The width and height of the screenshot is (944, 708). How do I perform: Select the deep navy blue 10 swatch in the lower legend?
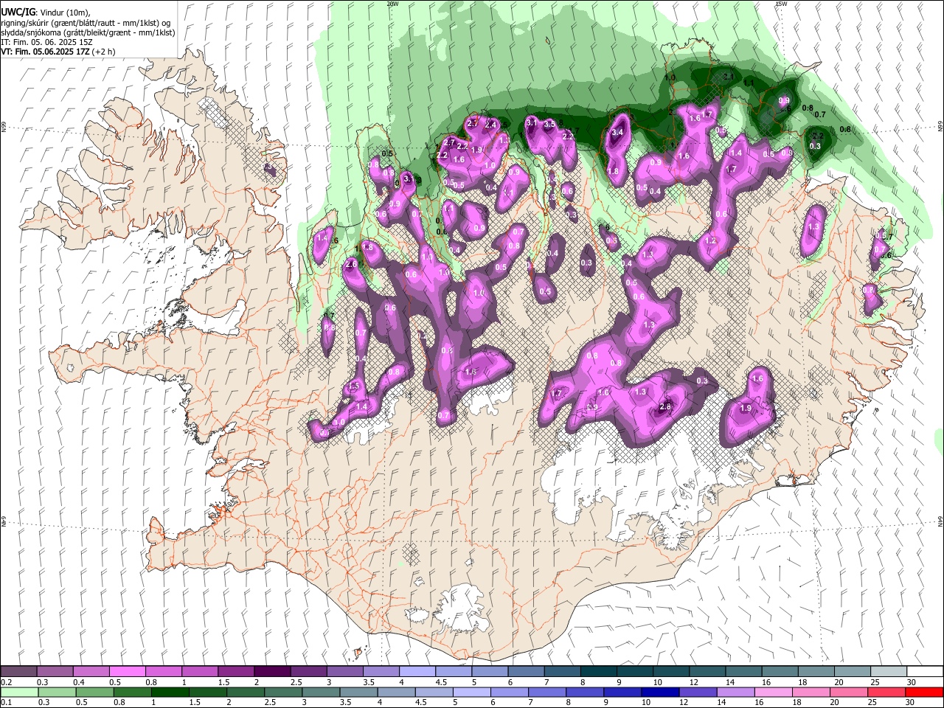(659, 692)
